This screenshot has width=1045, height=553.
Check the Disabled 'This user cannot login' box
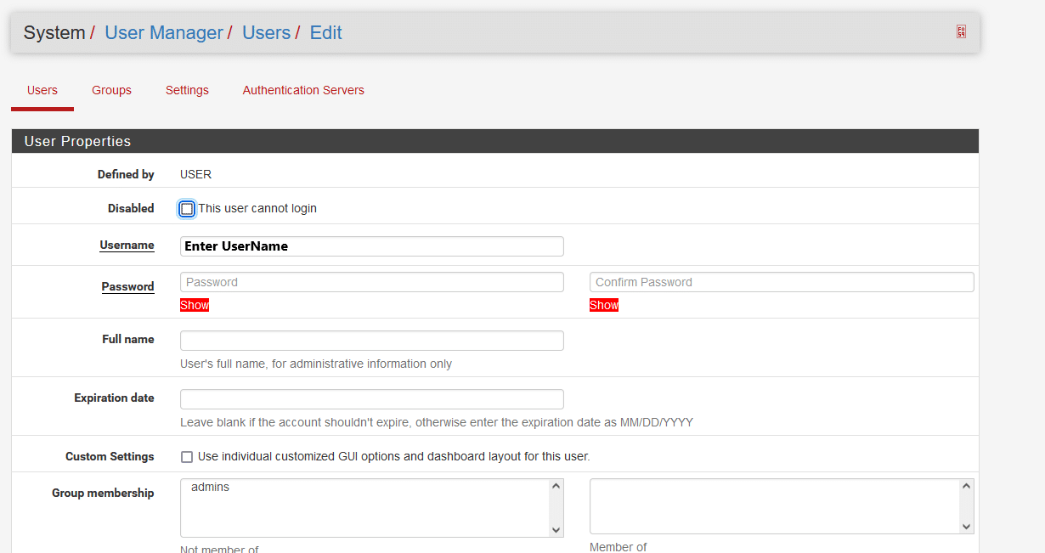click(x=187, y=209)
